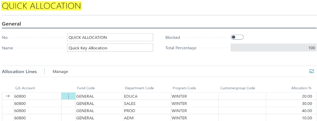
Task: Open the row actions three-dot menu
Action: pyautogui.click(x=68, y=96)
